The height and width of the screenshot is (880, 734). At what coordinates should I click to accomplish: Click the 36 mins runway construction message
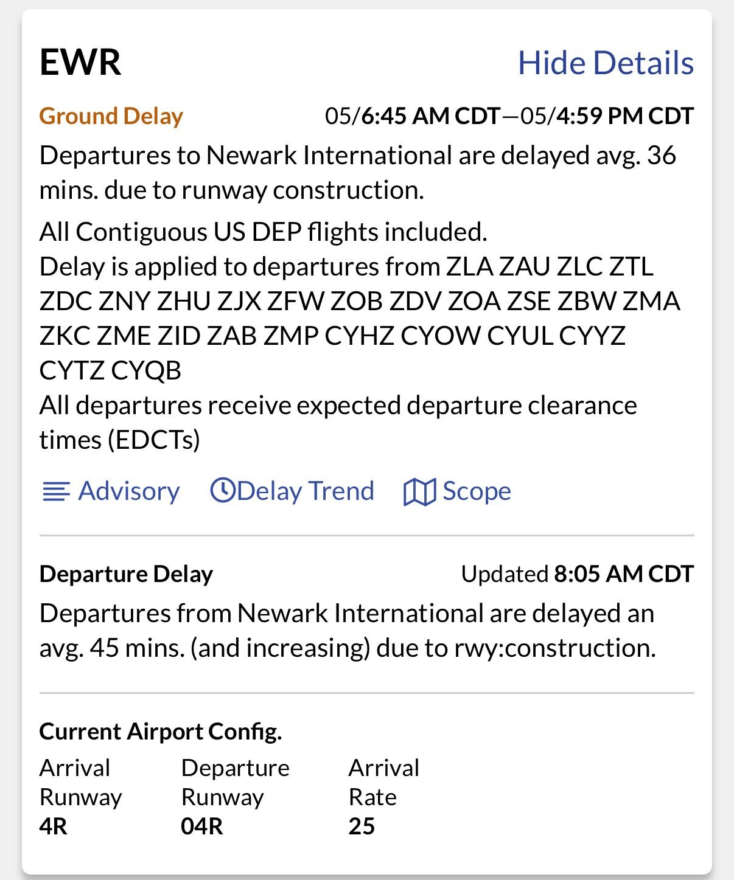[357, 173]
